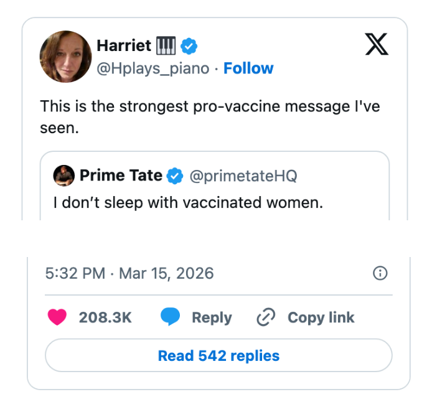Open the @Hplays_piano handle
432x407 pixels.
[153, 68]
